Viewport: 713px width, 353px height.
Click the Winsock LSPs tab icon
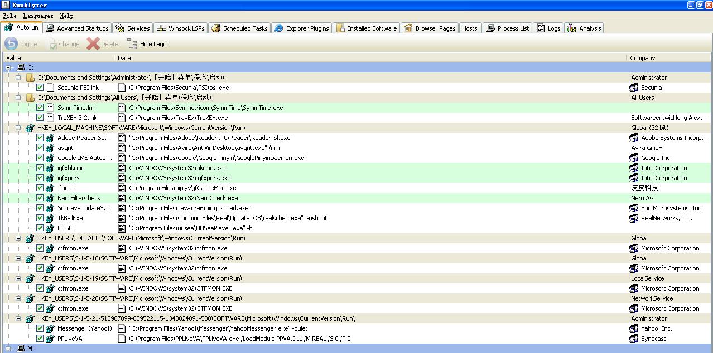[x=161, y=28]
